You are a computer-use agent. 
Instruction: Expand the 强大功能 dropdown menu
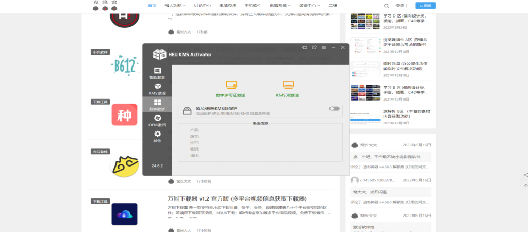(175, 5)
